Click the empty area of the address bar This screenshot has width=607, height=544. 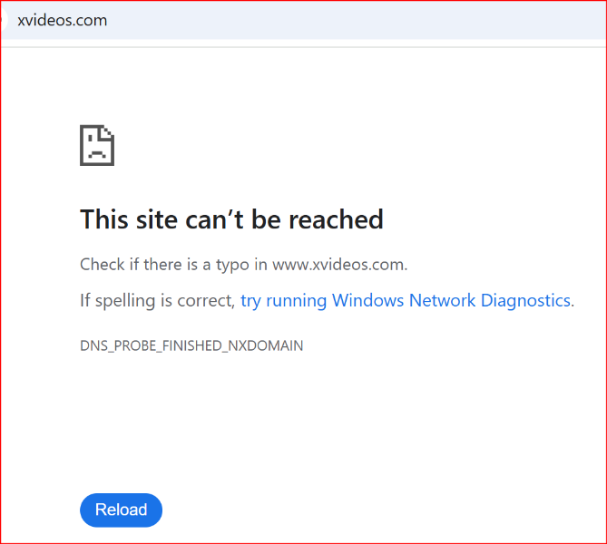pos(348,20)
